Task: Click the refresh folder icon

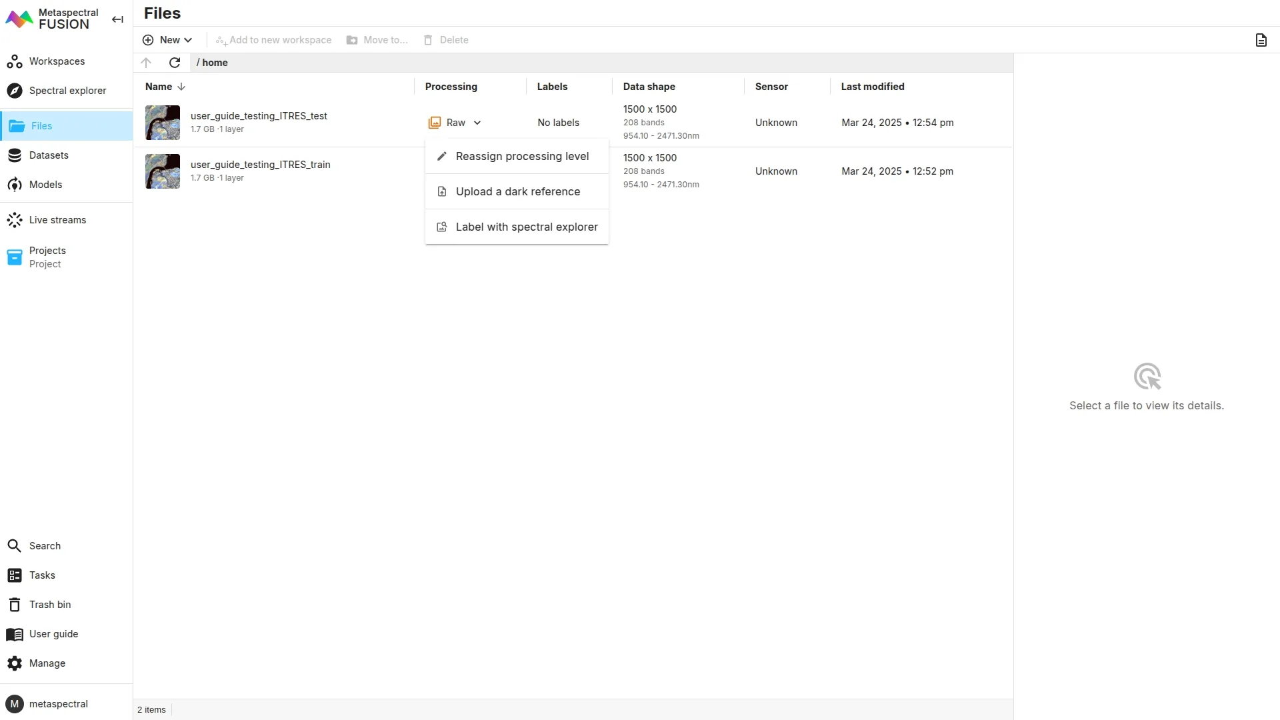Action: 175,63
